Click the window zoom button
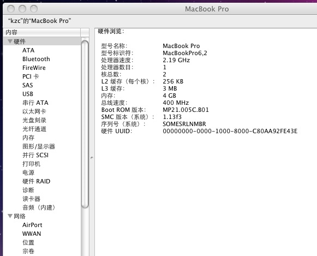The image size is (317, 256). tap(34, 9)
